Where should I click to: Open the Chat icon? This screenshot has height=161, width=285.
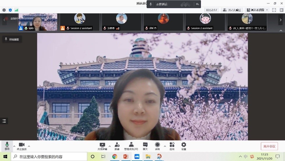(145, 146)
